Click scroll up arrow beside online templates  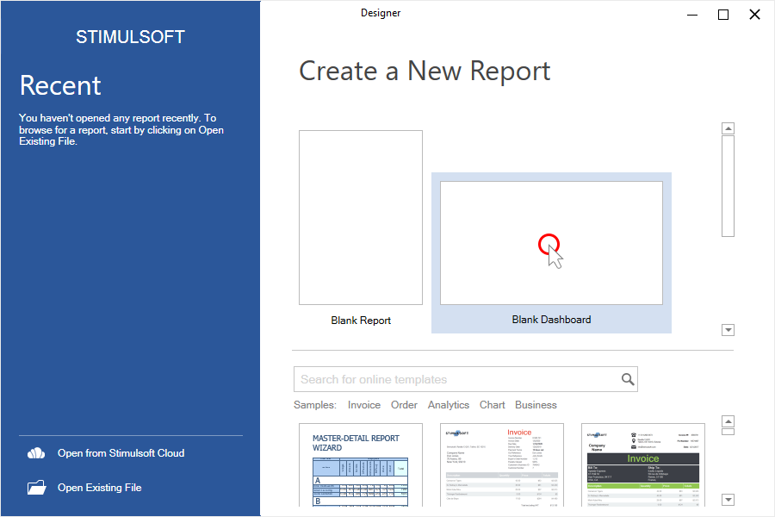(728, 421)
